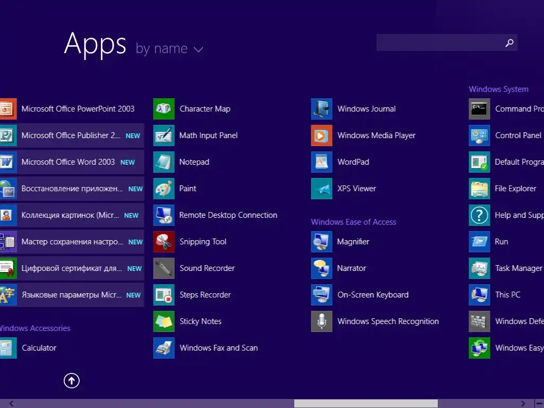Click the scrollbar left arrow
The image size is (544, 408).
click(x=12, y=404)
